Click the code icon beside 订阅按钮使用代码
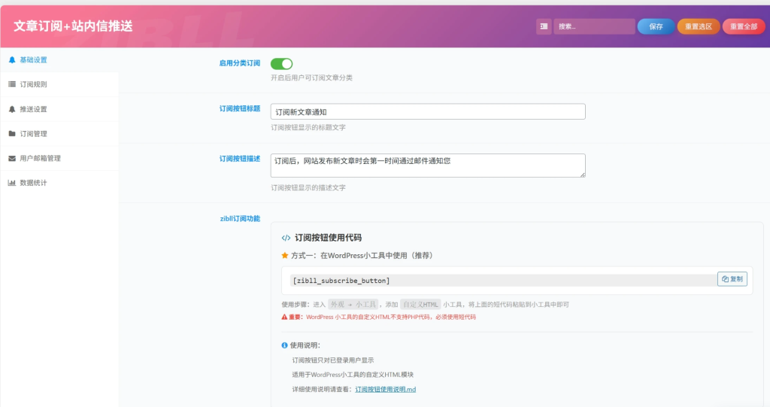 click(286, 238)
